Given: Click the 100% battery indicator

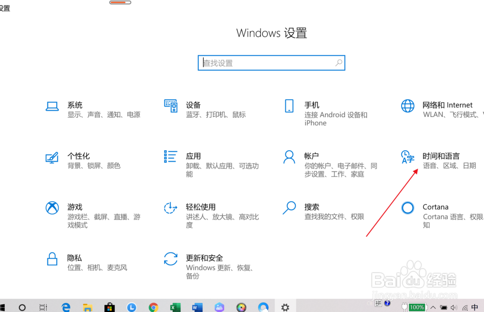Looking at the screenshot, I should (417, 307).
